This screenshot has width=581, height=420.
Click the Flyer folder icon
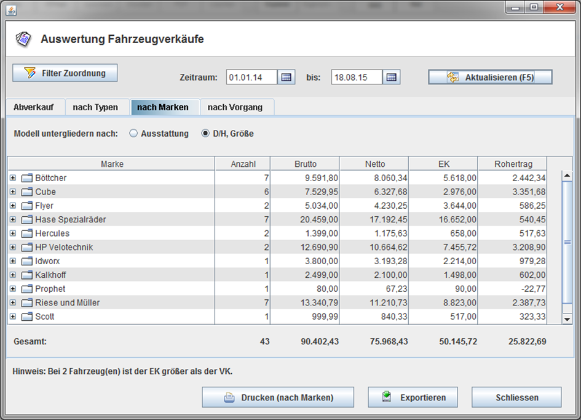(26, 206)
